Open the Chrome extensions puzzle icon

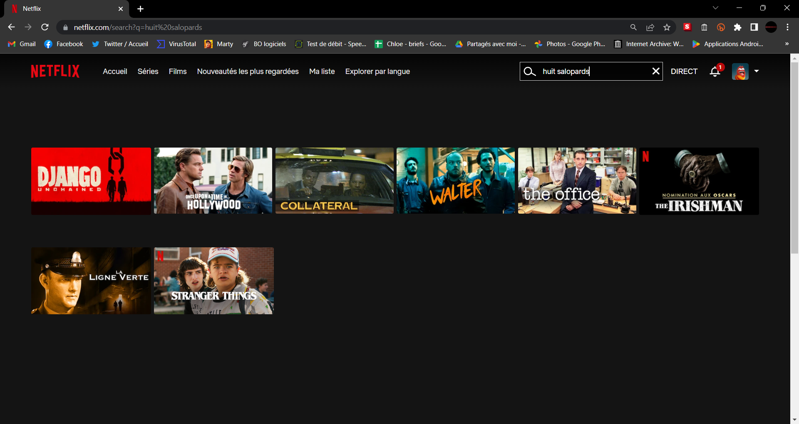737,27
